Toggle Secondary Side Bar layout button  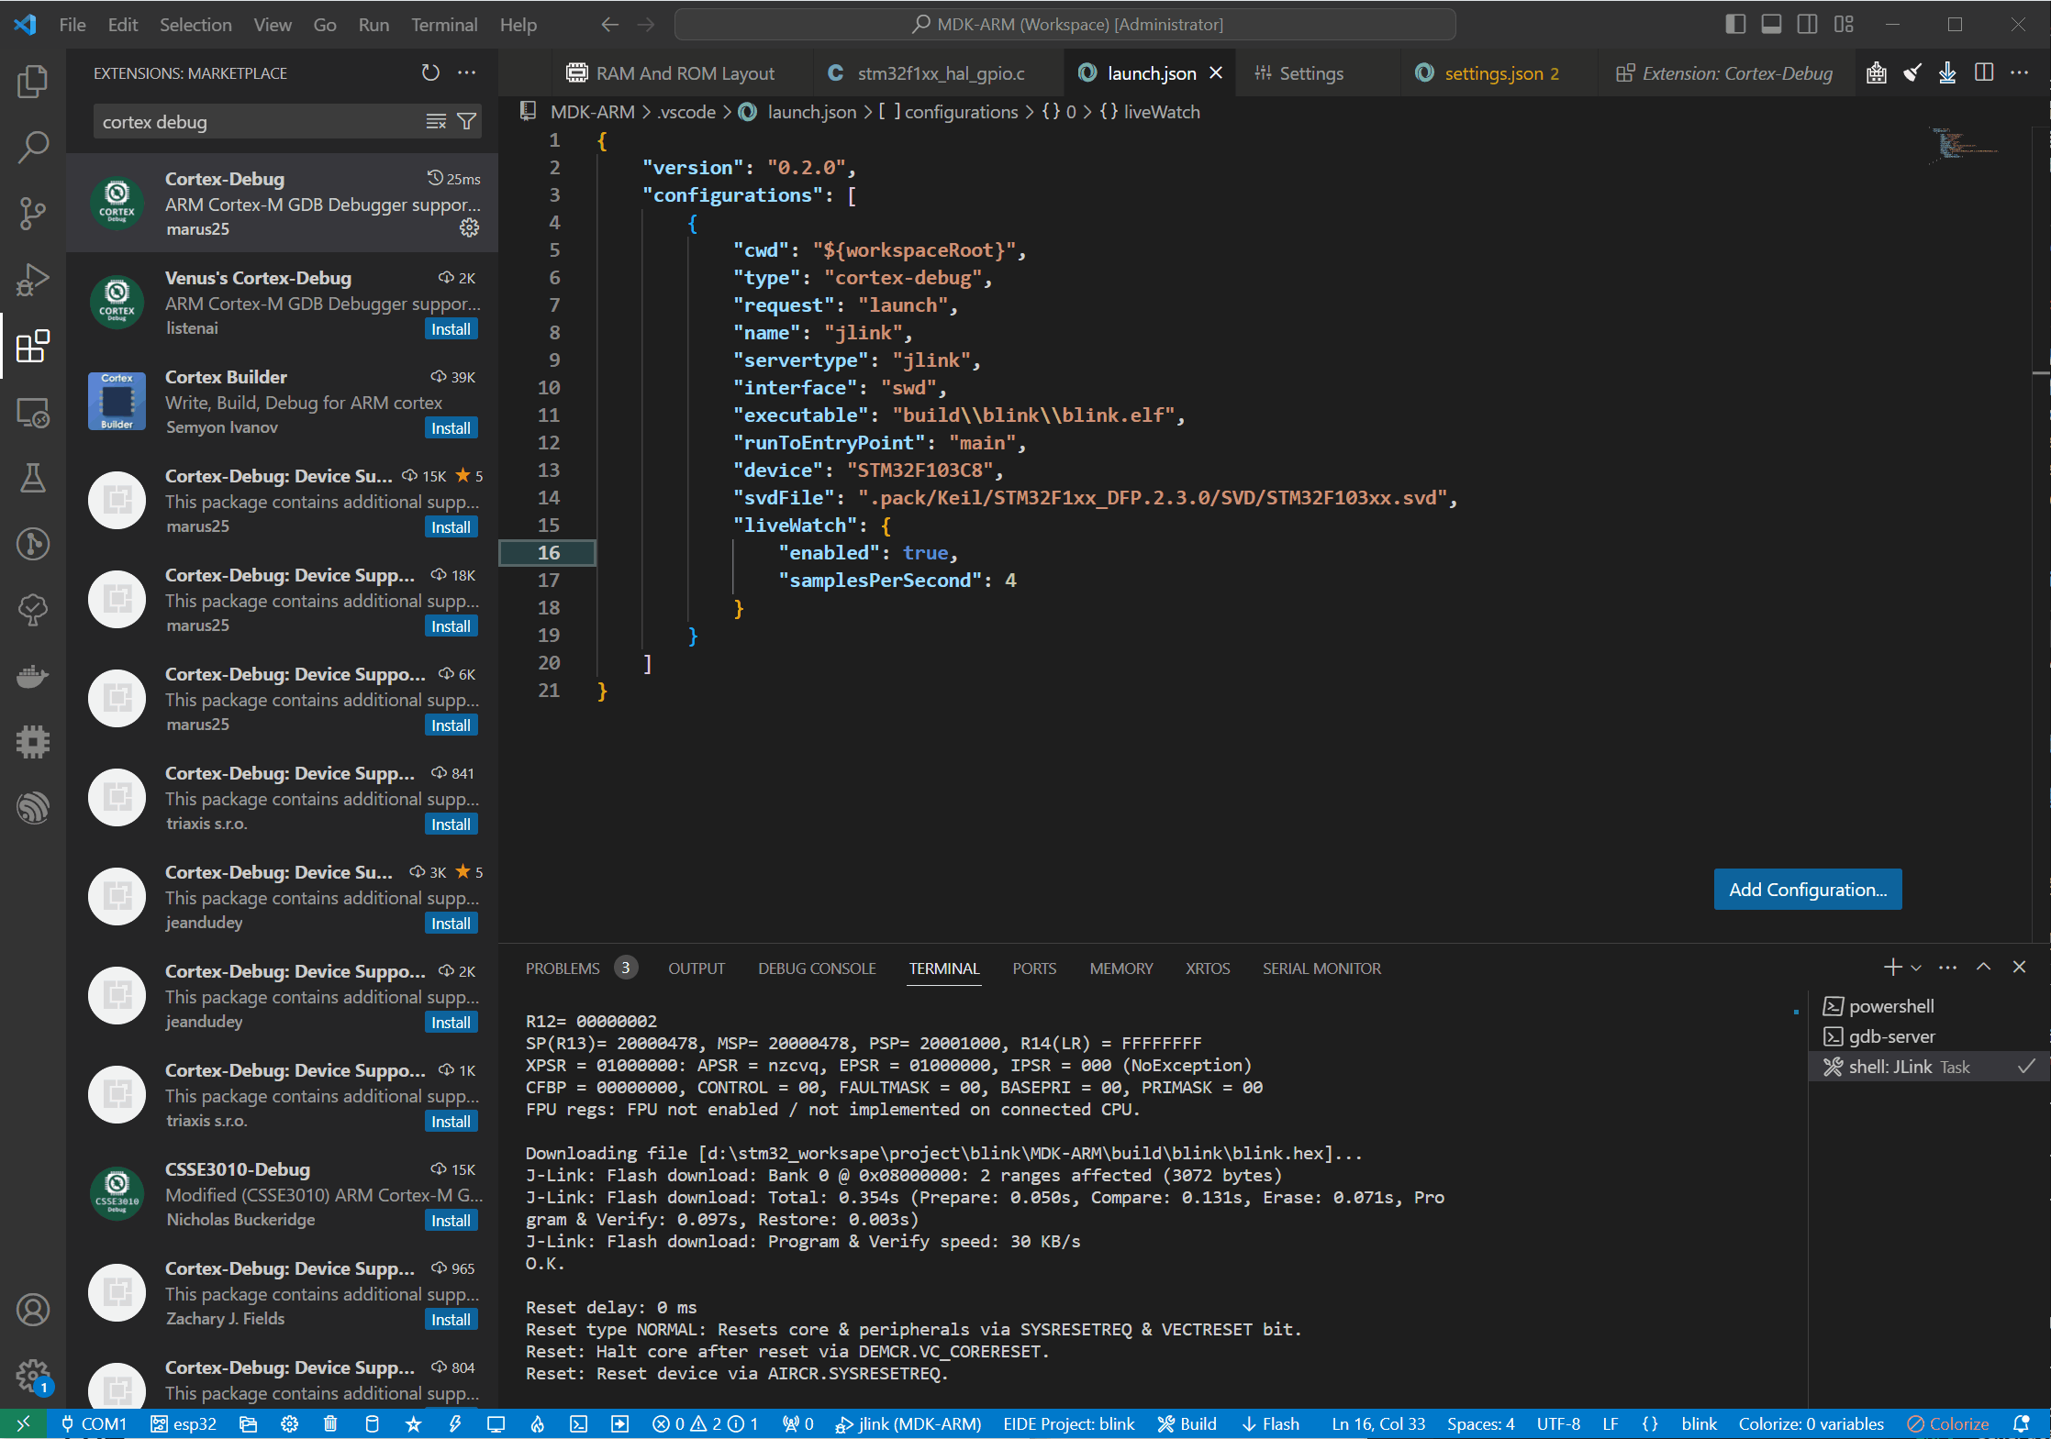coord(1807,25)
